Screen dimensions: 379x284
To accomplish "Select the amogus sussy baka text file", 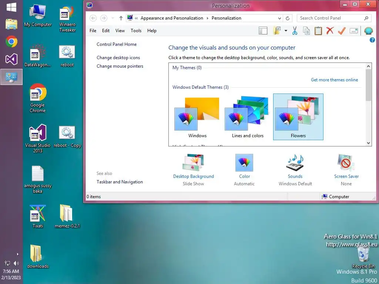I will 38,179.
